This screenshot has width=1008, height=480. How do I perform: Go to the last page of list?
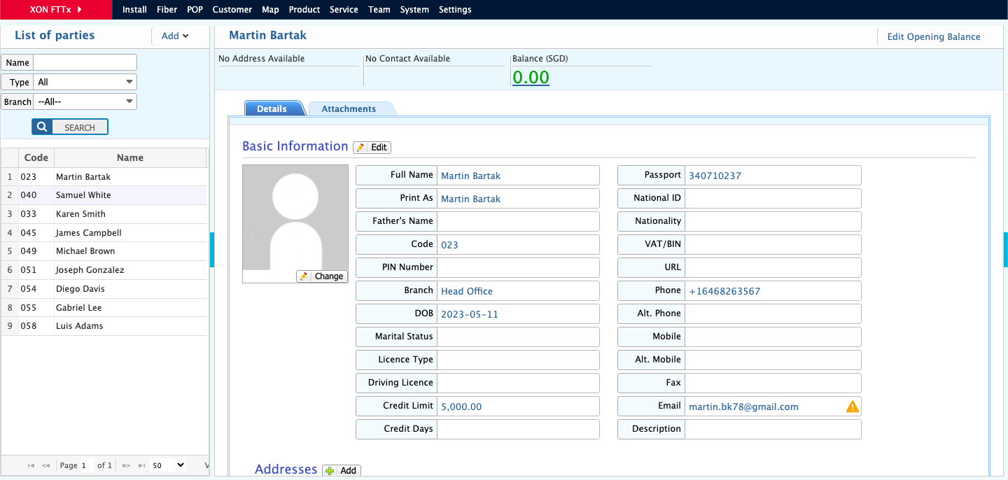(141, 465)
